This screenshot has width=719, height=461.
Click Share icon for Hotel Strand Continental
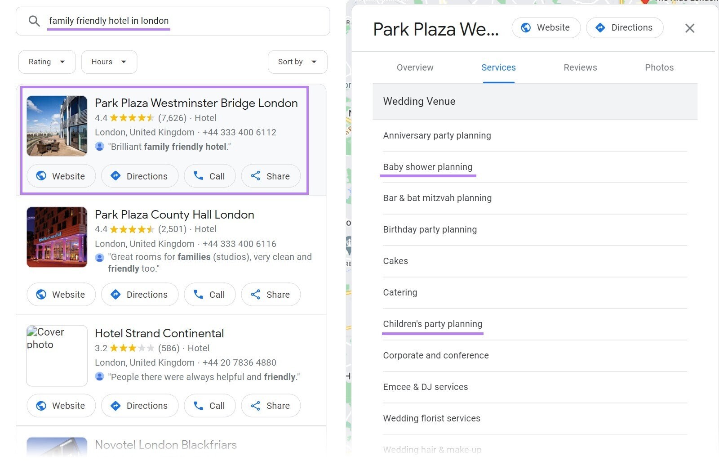pyautogui.click(x=256, y=406)
